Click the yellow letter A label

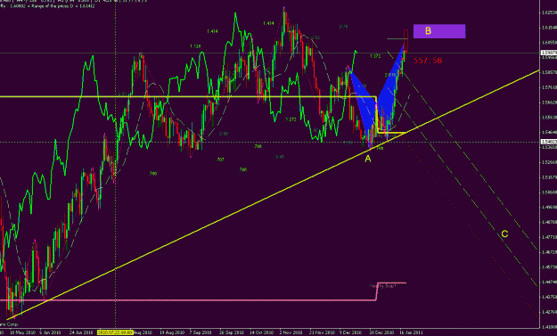[x=368, y=160]
